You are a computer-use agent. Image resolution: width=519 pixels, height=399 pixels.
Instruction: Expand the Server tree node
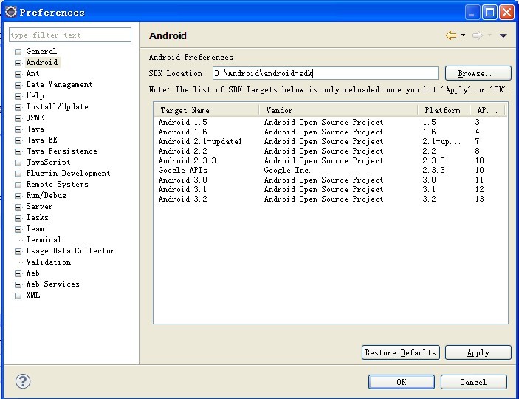coord(18,207)
